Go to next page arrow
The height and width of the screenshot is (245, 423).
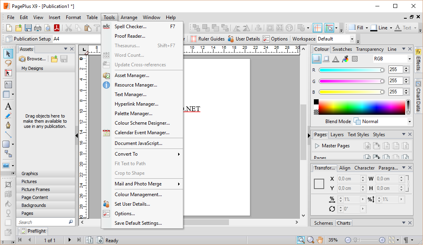point(69,240)
